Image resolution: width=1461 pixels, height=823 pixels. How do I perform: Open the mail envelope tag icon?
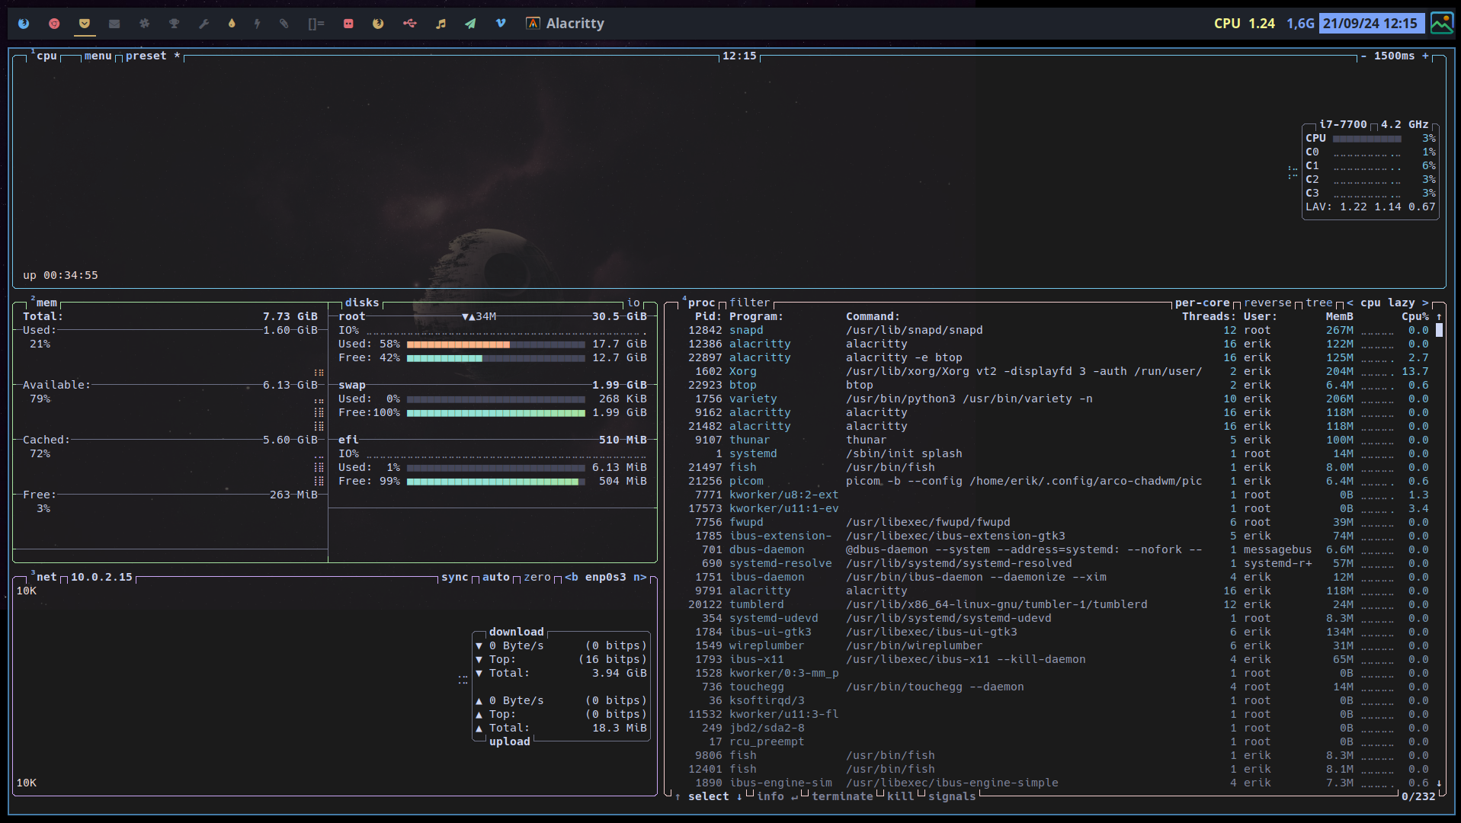pyautogui.click(x=114, y=24)
